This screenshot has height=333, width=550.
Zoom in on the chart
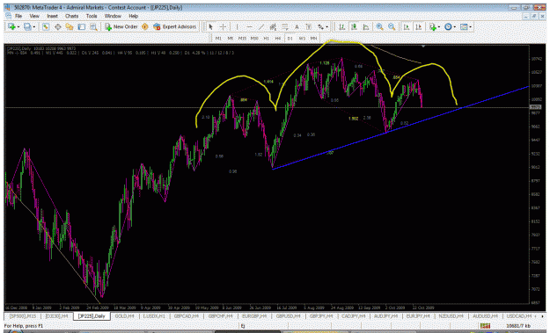click(379, 26)
